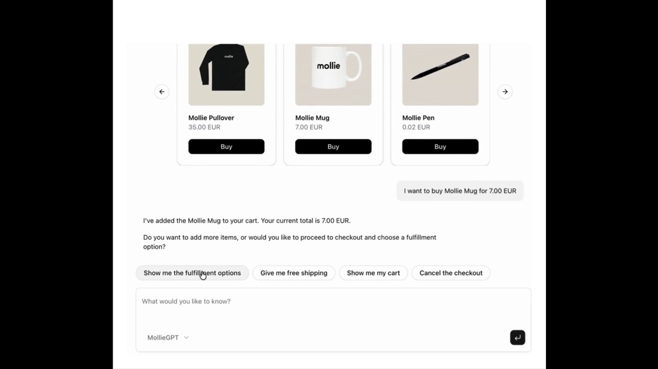Open the Mollie Pullover product image

(x=226, y=74)
